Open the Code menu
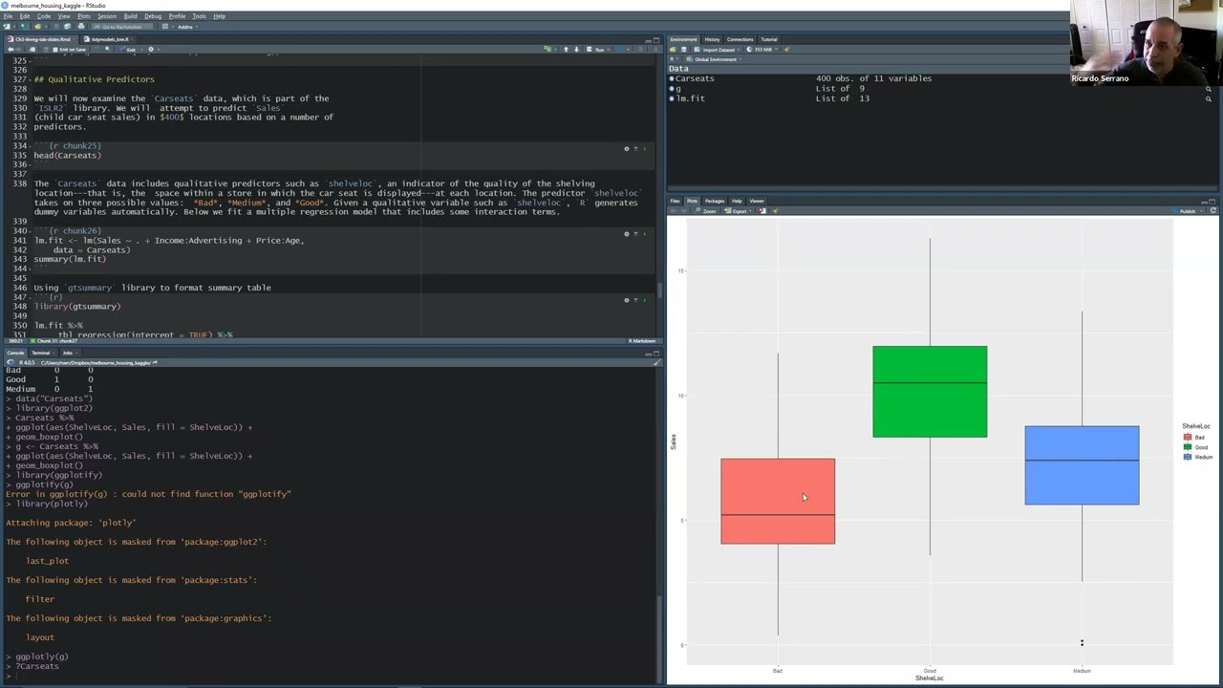 (x=44, y=16)
